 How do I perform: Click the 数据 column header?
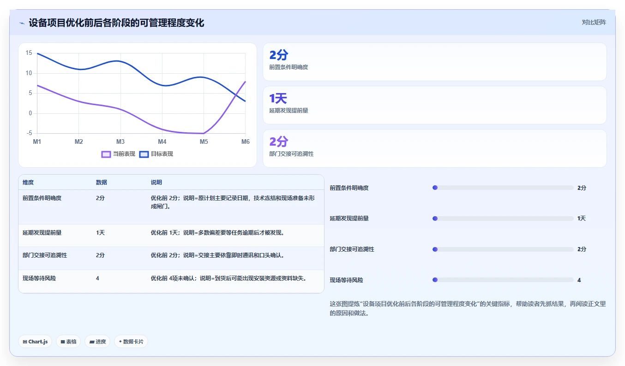click(x=102, y=183)
